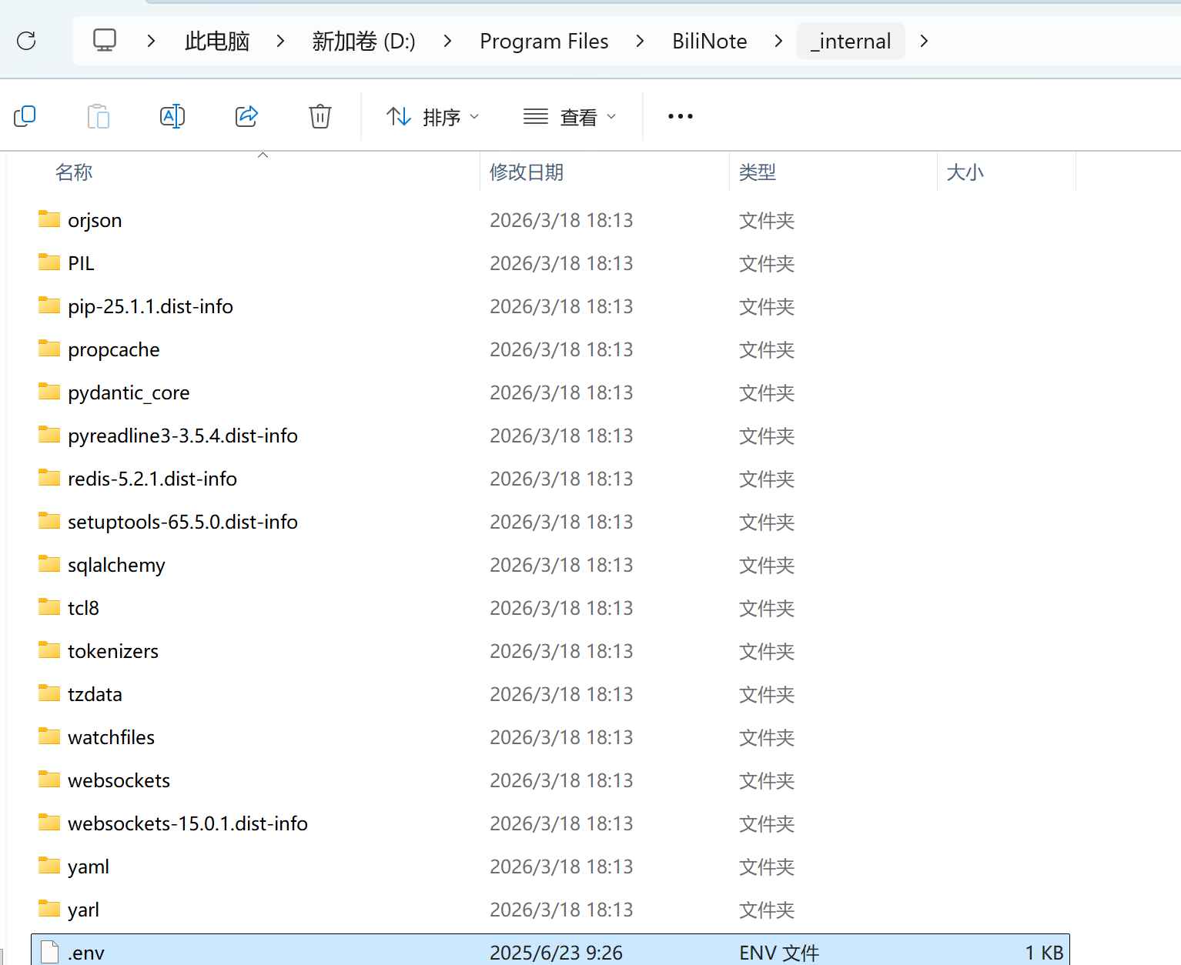Viewport: 1181px width, 965px height.
Task: Navigate to BiliNote breadcrumb
Action: [710, 41]
